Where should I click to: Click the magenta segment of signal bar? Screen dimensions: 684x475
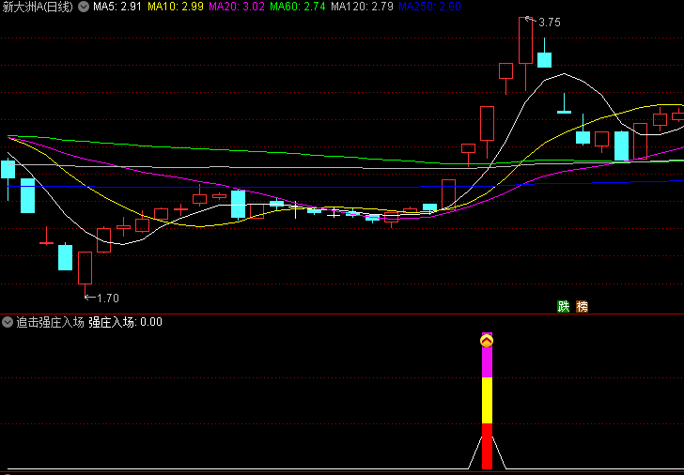coord(487,363)
